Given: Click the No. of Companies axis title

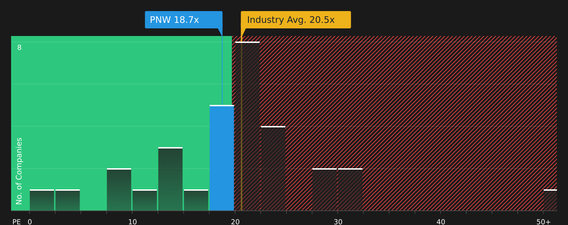Looking at the screenshot, I should click(19, 171).
